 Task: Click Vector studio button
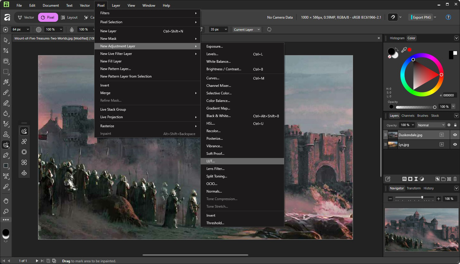point(26,17)
